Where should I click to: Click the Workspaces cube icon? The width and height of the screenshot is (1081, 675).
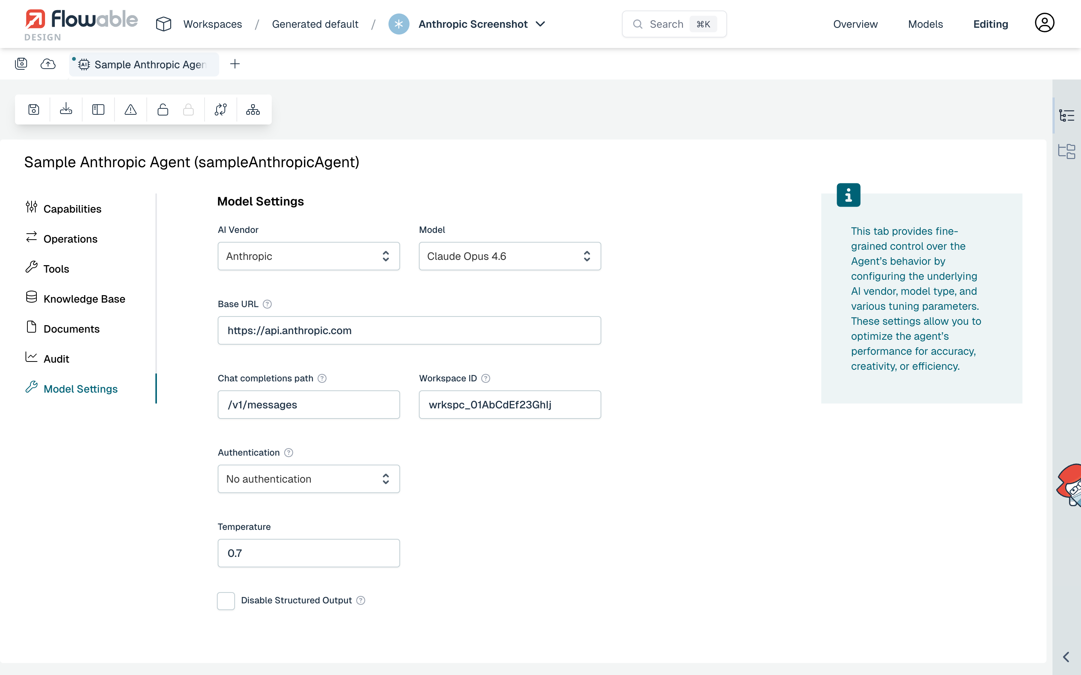pos(164,24)
